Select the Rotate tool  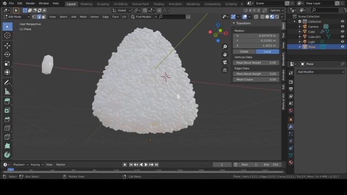click(7, 54)
